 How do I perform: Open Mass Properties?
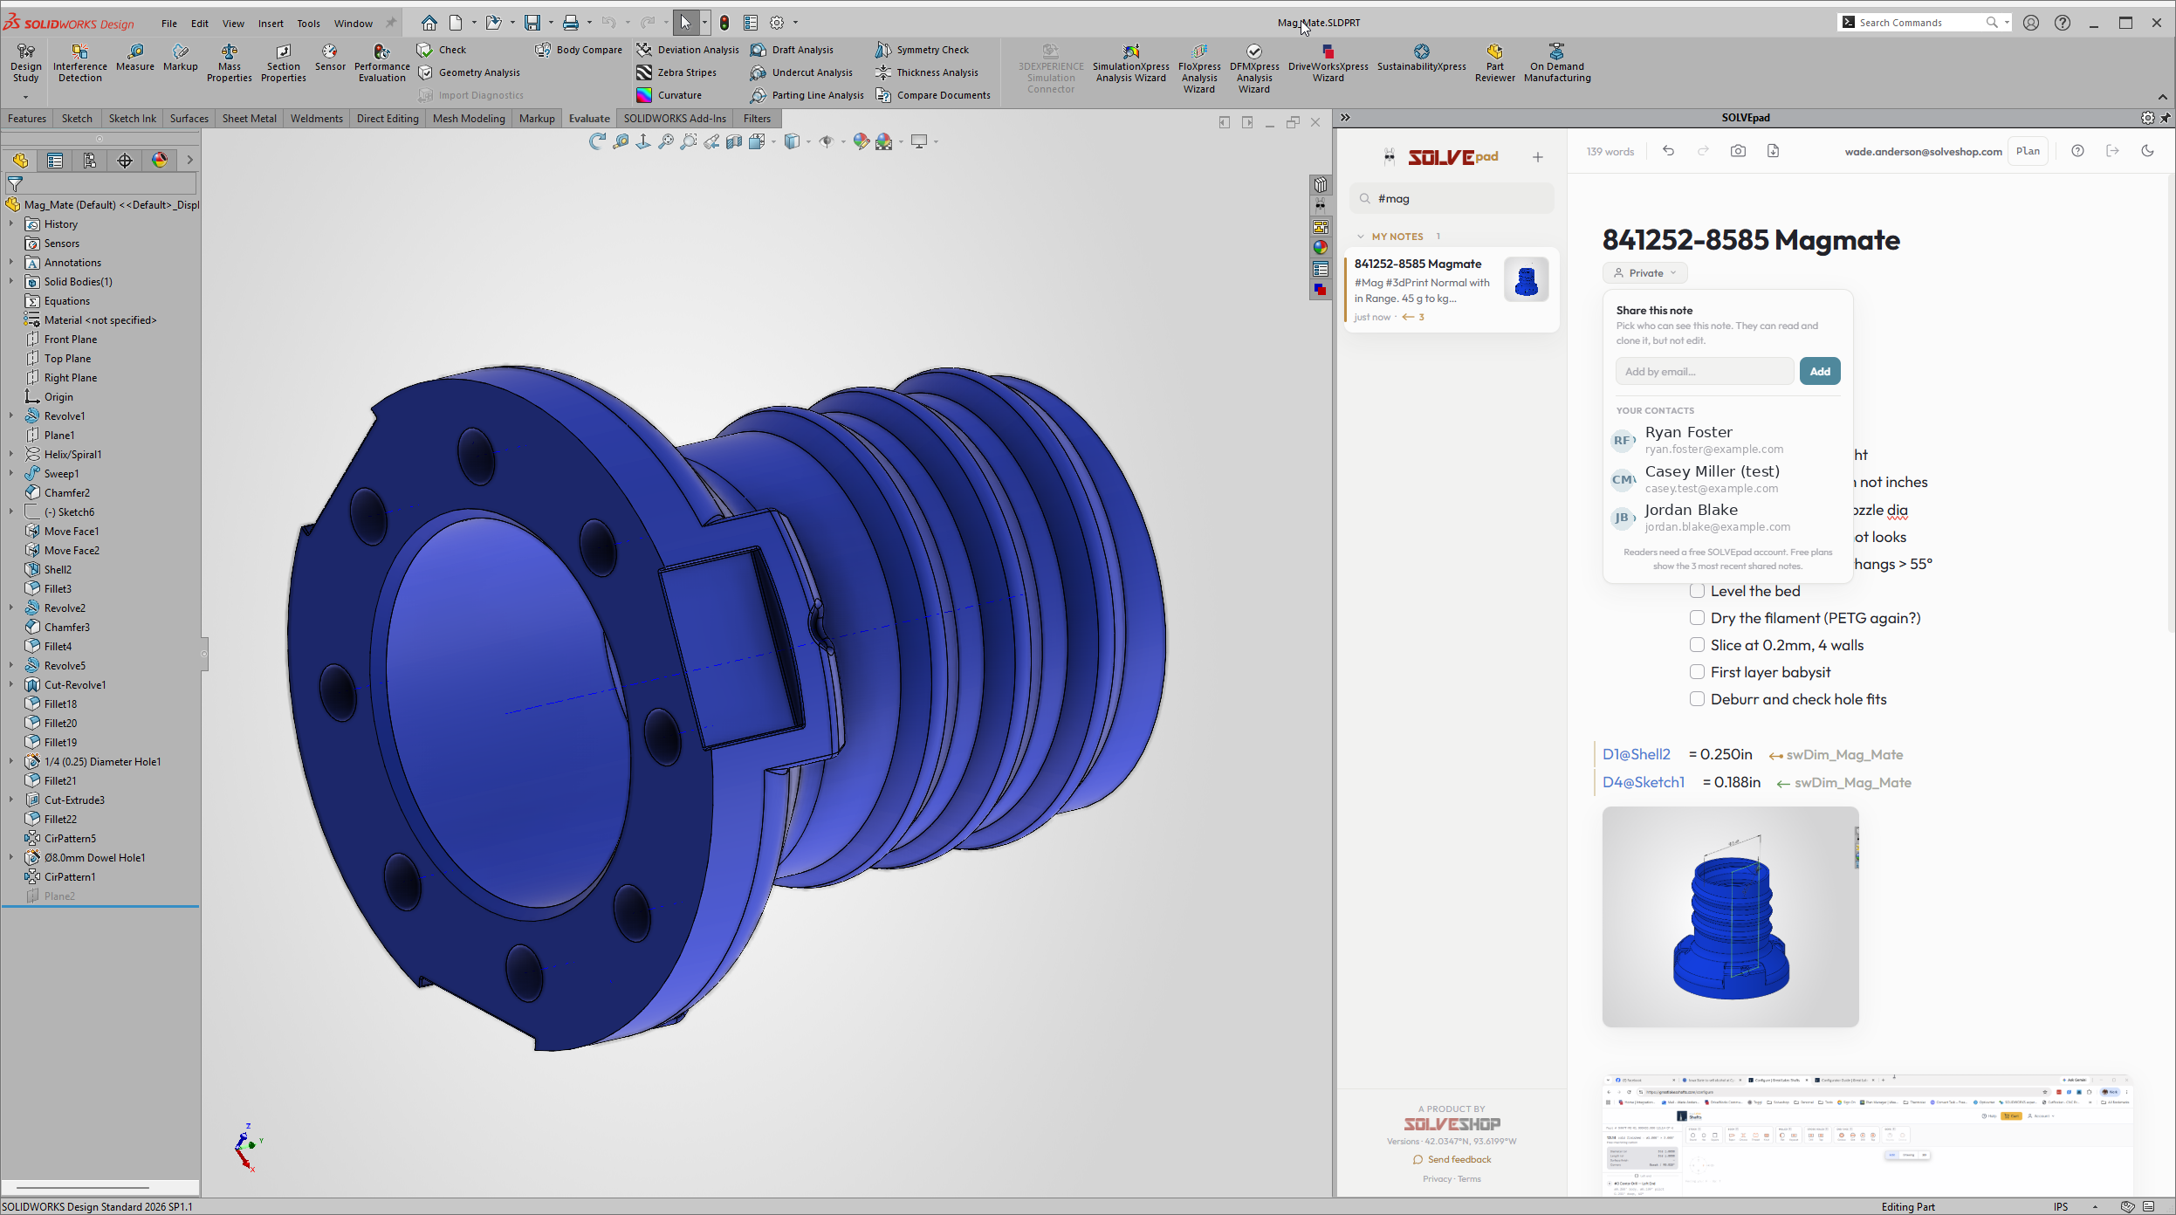[229, 64]
